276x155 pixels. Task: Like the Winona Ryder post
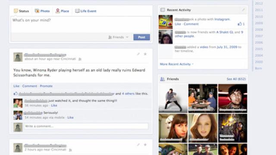(16, 86)
